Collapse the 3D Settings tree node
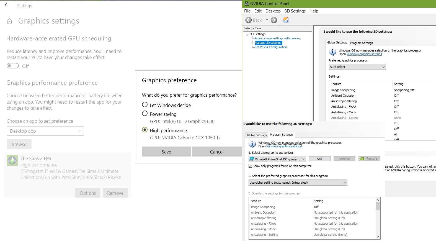 247,34
